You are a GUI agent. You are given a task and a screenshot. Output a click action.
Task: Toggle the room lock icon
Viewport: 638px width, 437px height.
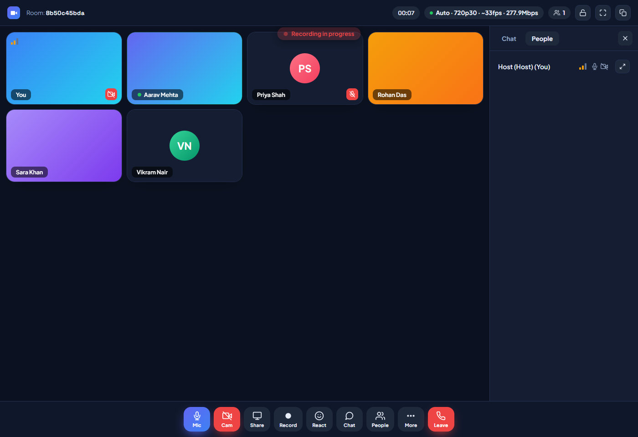583,13
